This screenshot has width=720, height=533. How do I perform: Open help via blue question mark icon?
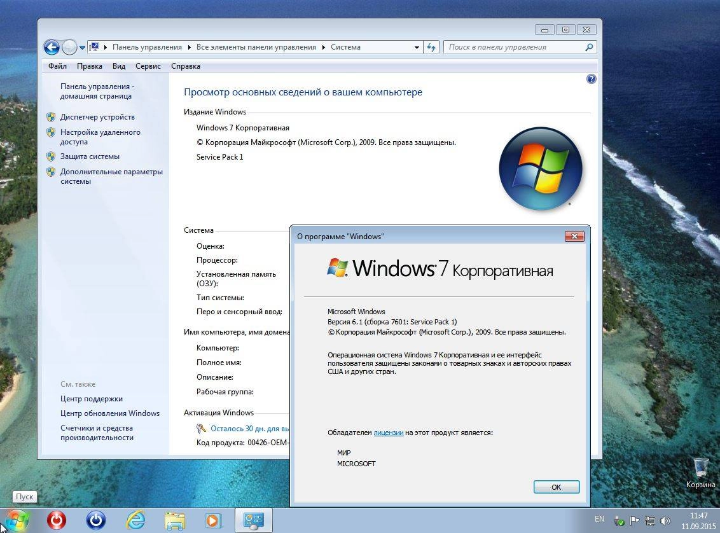[592, 79]
